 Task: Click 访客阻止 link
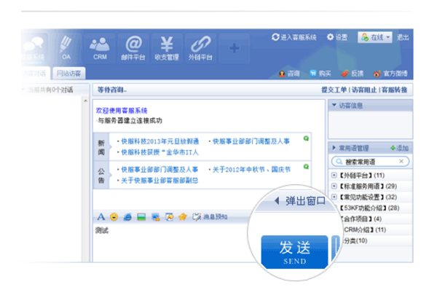pos(364,90)
